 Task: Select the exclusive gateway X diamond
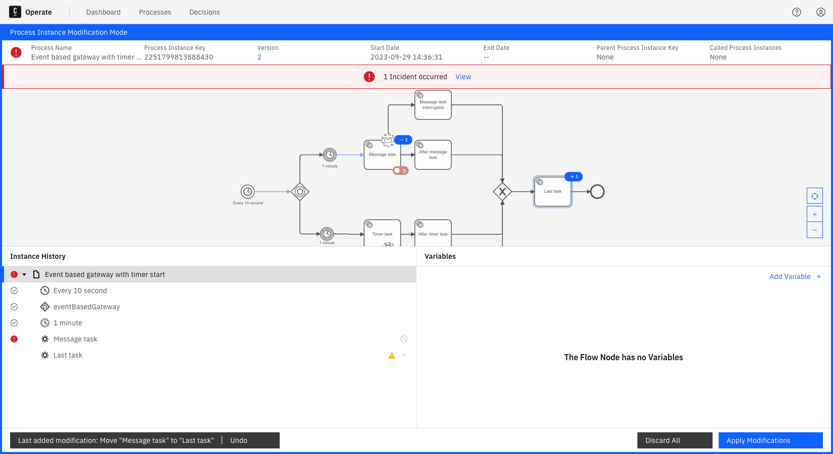(x=502, y=192)
